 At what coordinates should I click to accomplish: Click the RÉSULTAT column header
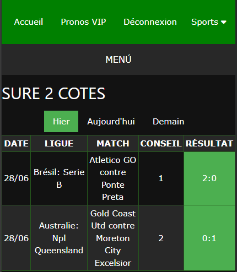(209, 144)
